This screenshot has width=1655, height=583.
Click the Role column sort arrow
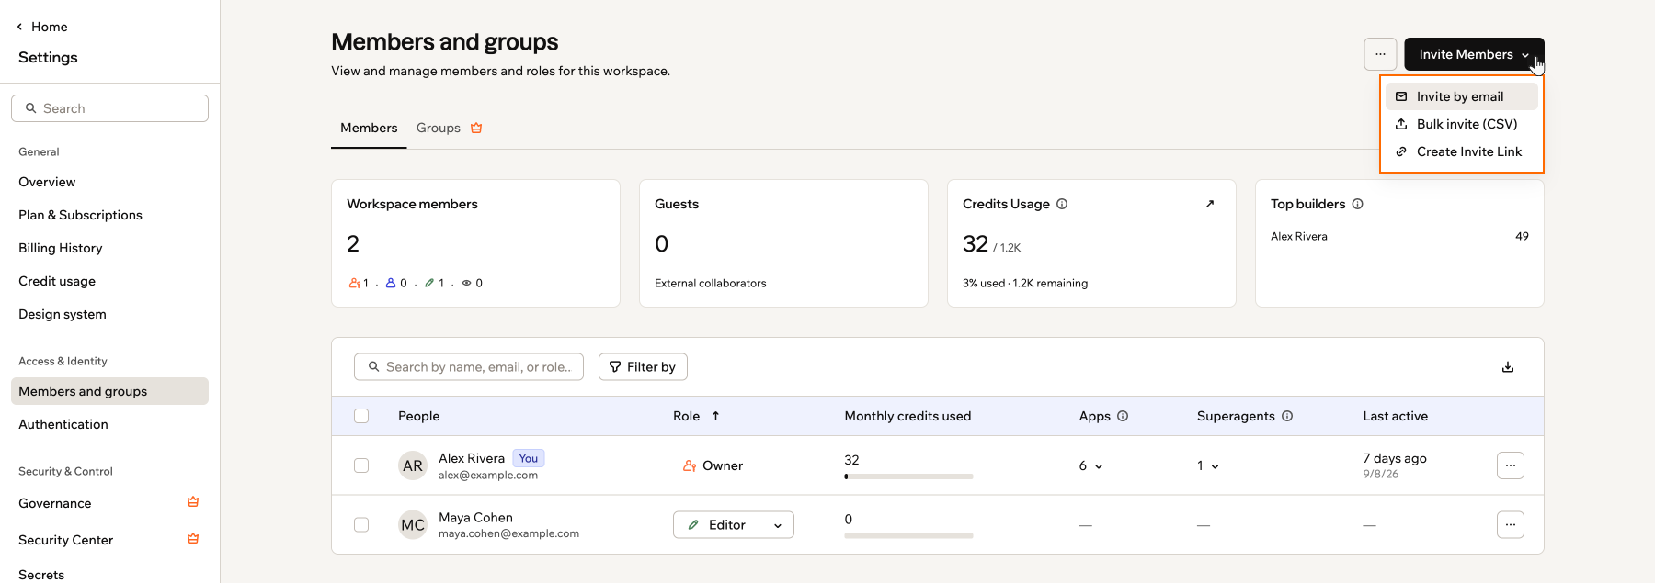point(715,416)
